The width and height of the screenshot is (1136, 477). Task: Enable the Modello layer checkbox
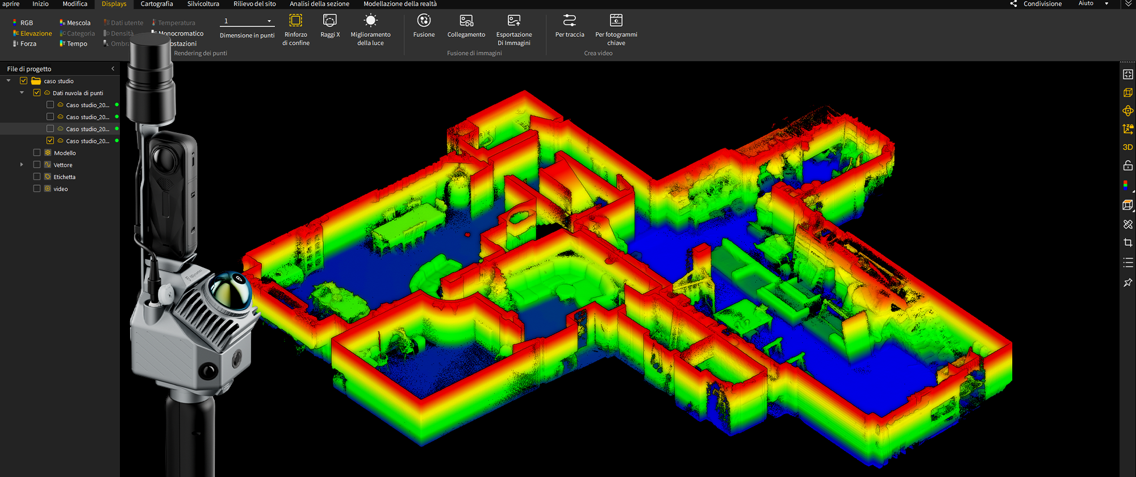click(x=37, y=153)
